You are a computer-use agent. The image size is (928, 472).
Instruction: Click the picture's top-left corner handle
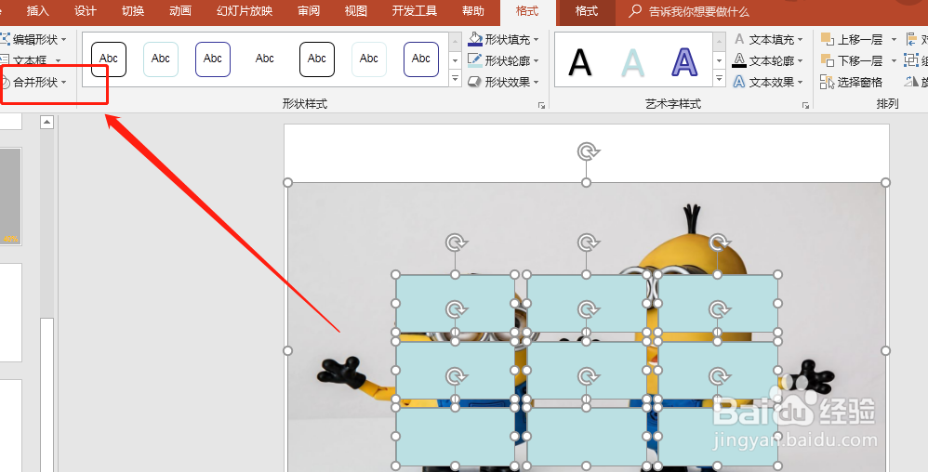click(287, 182)
